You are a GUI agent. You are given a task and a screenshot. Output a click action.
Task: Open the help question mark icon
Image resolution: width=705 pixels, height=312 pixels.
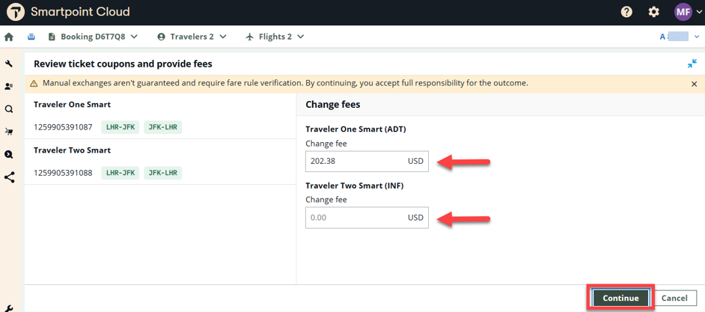tap(626, 12)
